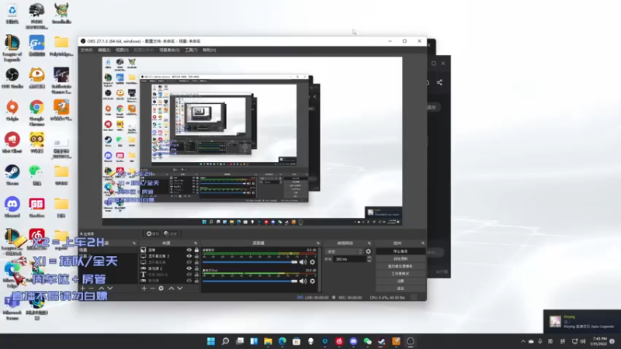This screenshot has width=621, height=349.
Task: Open 文件(F) menu in OBS
Action: coord(86,50)
